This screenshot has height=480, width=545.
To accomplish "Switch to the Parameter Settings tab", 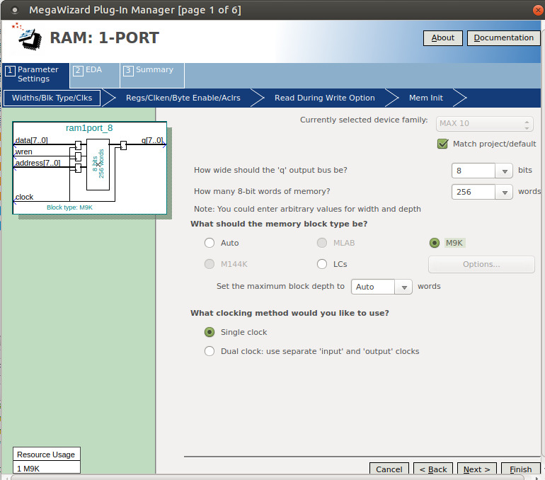I will [35, 74].
